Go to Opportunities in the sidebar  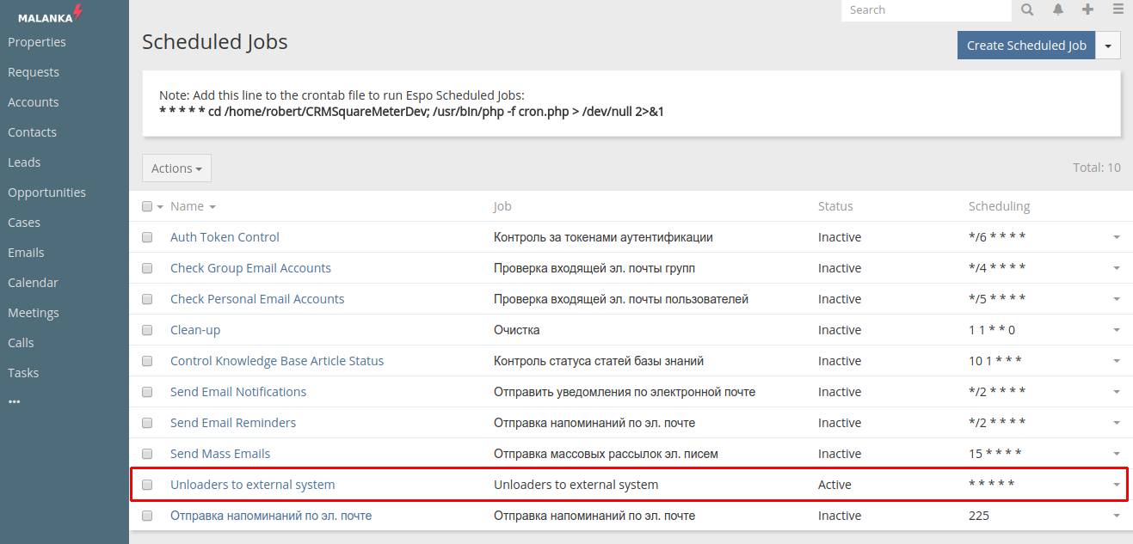(46, 193)
